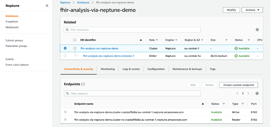
Task: Go to next endpoints page
Action: click(248, 93)
